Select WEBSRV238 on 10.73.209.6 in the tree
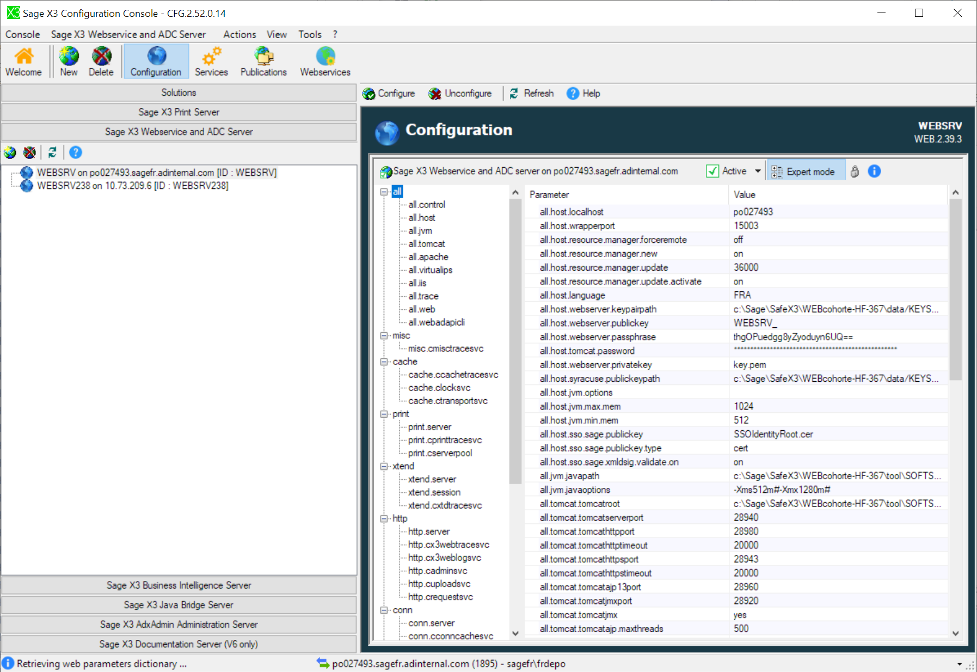 pos(133,185)
